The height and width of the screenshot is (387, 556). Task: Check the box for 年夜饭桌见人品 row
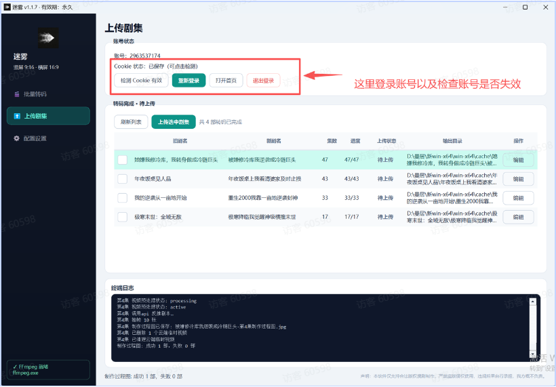pyautogui.click(x=122, y=179)
